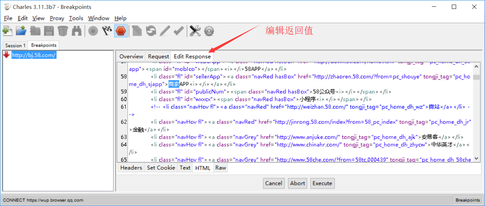This screenshot has width=485, height=206.
Task: Click line number 61 in the gutter
Action: pyautogui.click(x=123, y=107)
